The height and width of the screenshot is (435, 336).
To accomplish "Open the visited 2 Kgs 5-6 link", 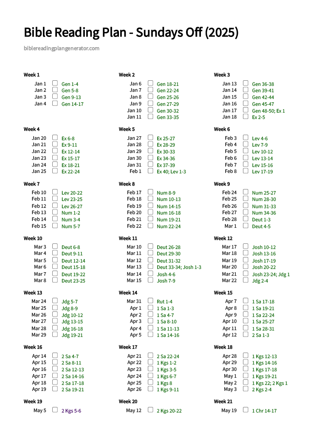I will [x=71, y=411].
